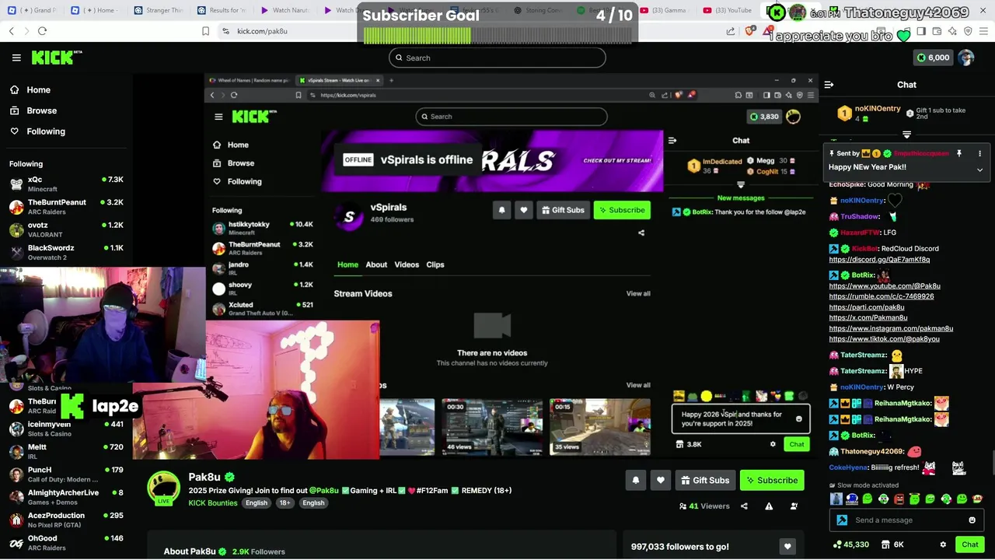Image resolution: width=995 pixels, height=560 pixels.
Task: Expand the gift leaderboard in outer chat
Action: (906, 134)
